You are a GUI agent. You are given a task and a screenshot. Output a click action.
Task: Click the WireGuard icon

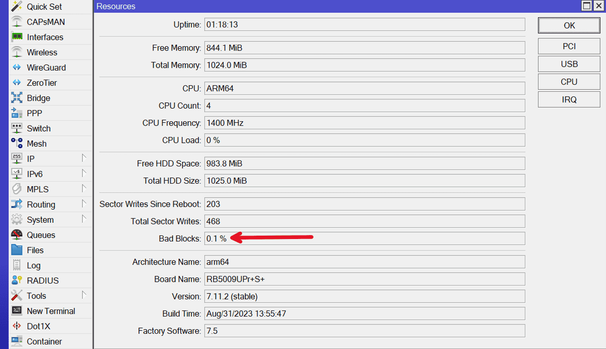[17, 68]
